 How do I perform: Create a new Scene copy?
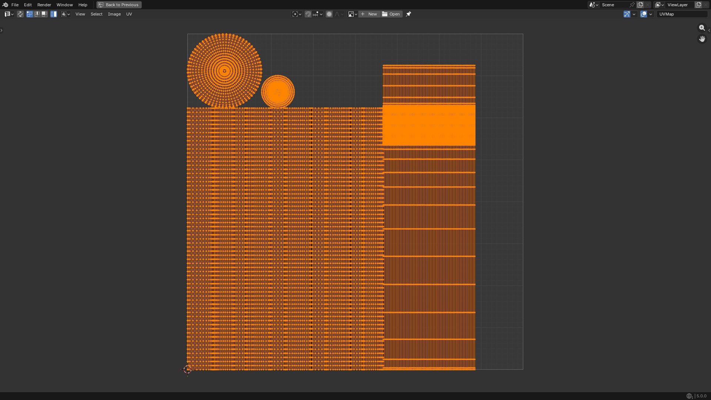640,5
